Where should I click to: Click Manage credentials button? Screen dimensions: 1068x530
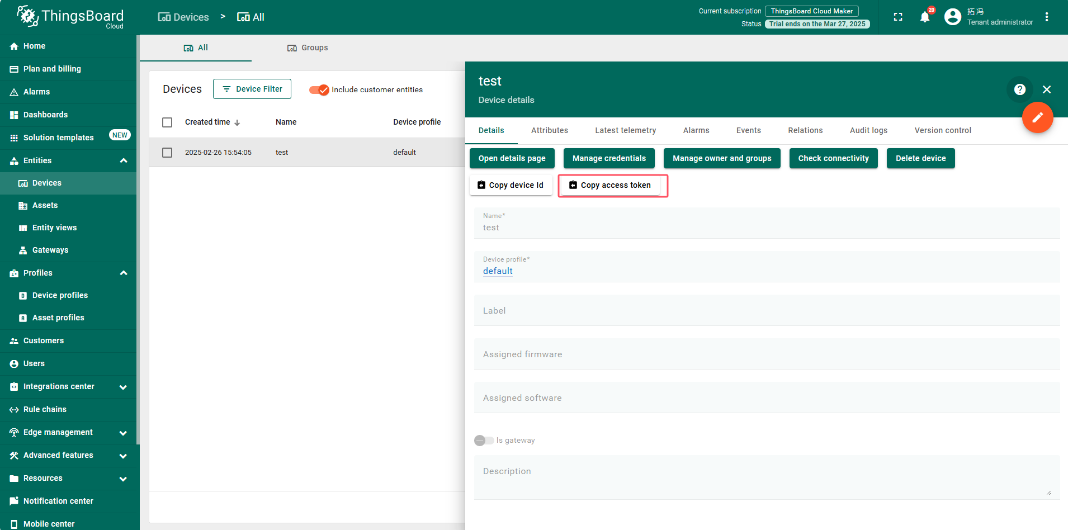609,158
